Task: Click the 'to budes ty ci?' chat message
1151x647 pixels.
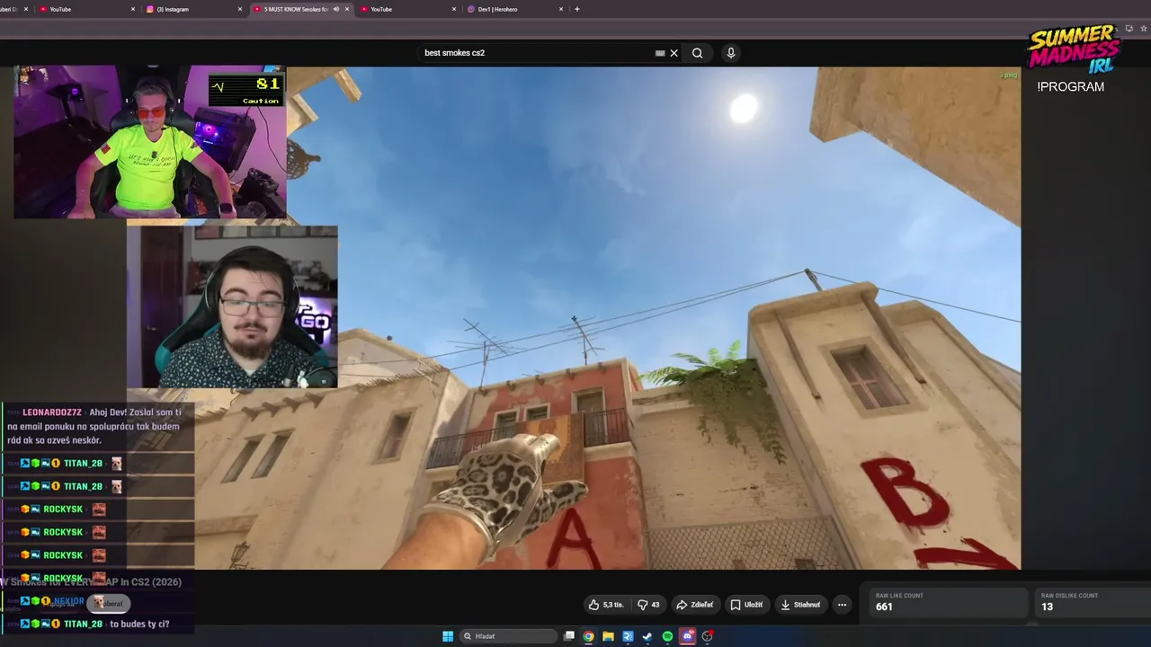Action: 139,624
